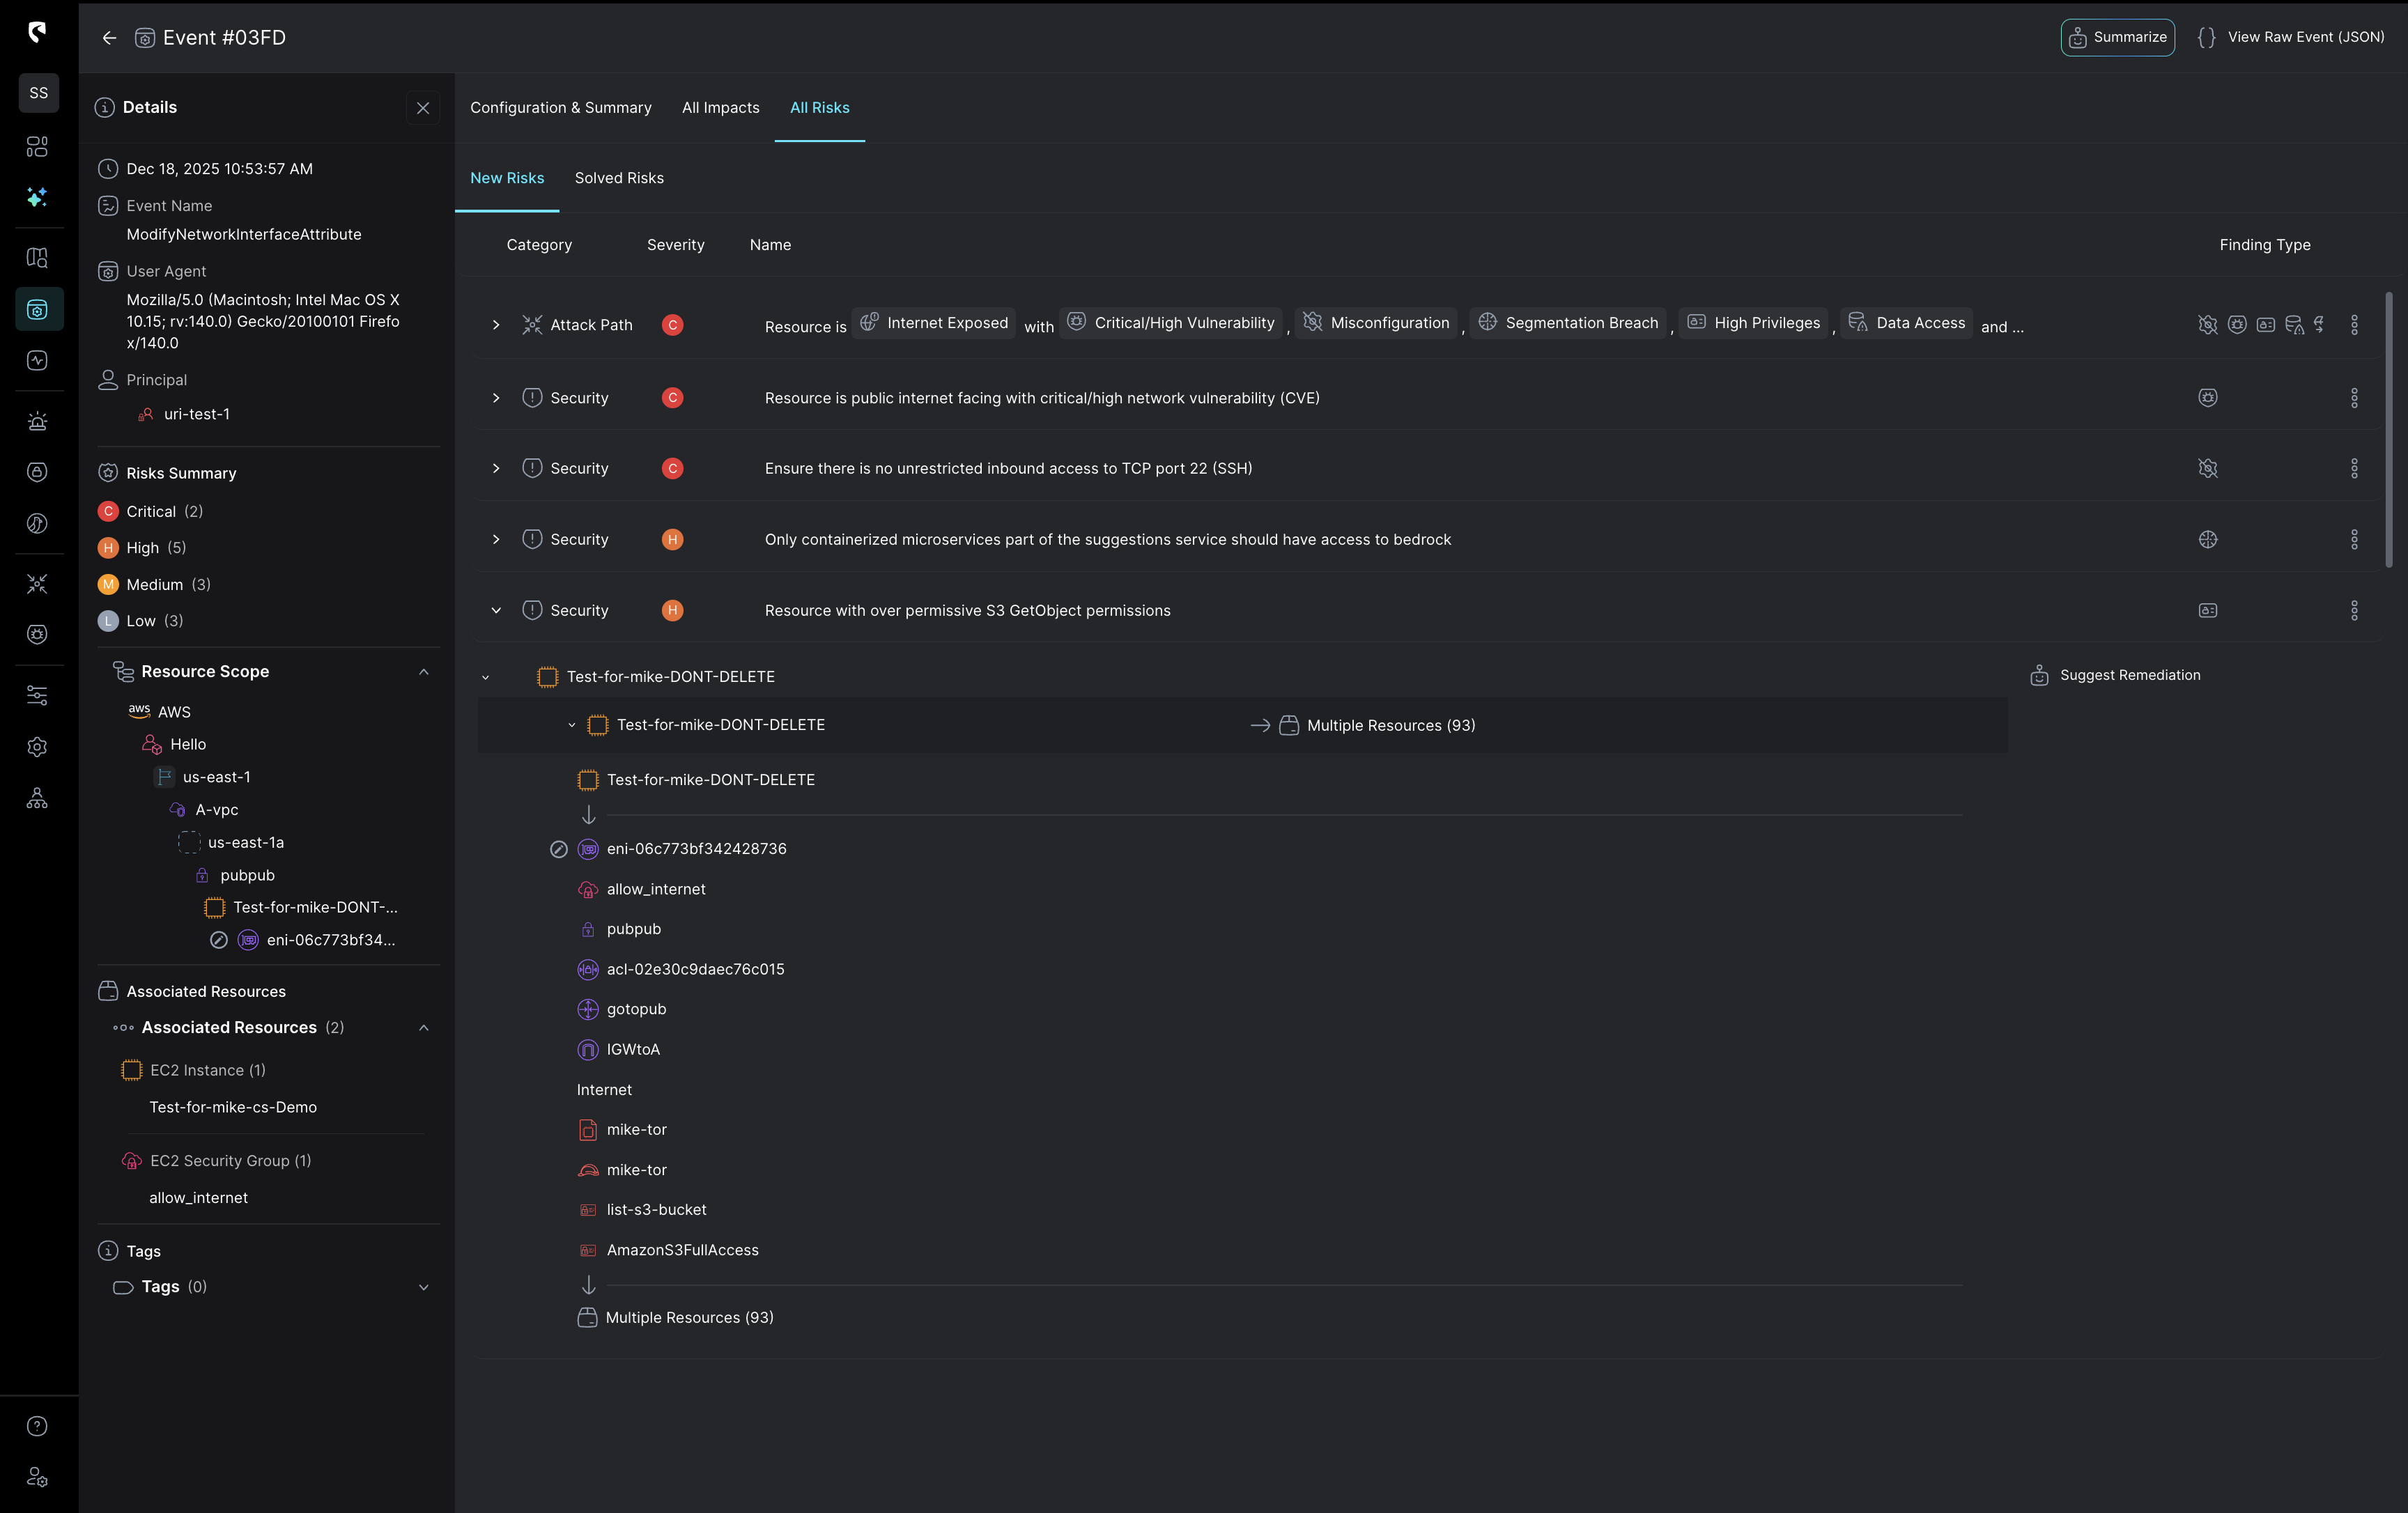Switch to the Solved Risks tab
This screenshot has height=1513, width=2408.
(x=619, y=178)
